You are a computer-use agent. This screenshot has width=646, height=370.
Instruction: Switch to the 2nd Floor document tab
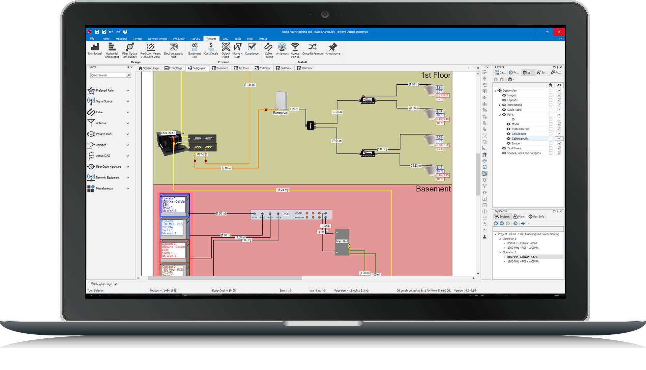click(262, 68)
